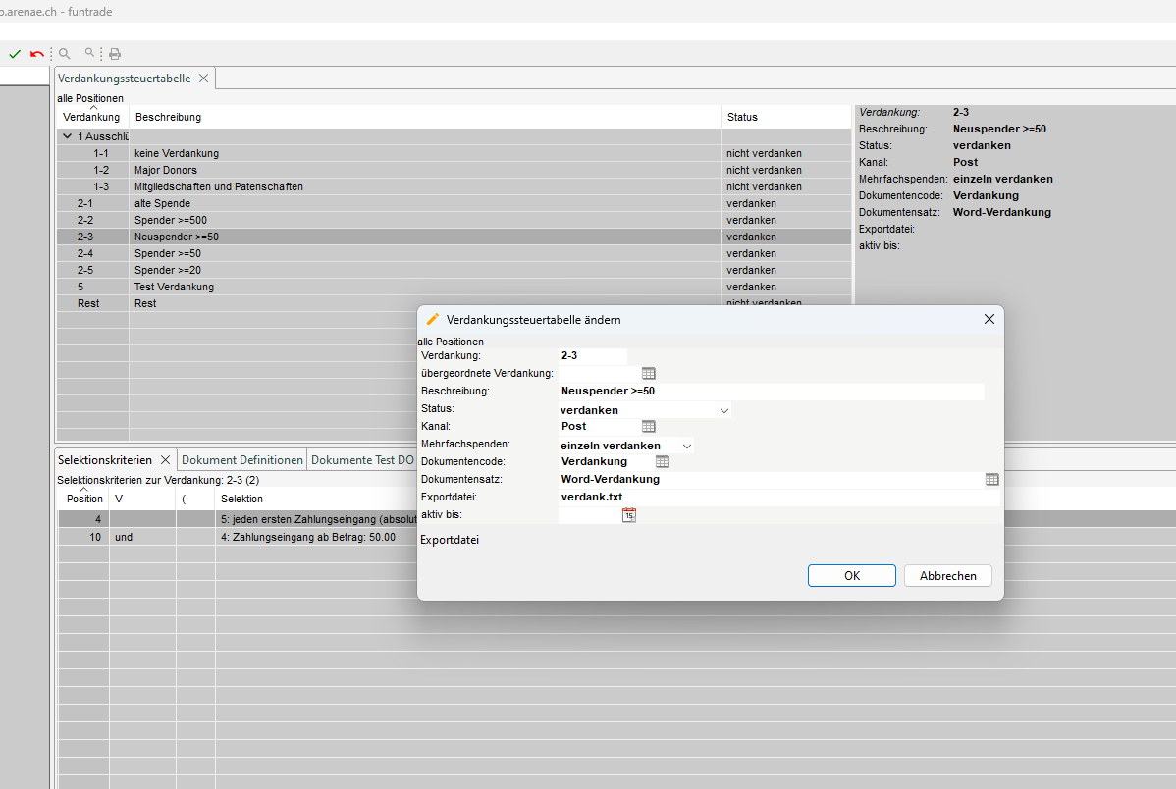The image size is (1176, 789).
Task: Sort by the Status column header
Action: pyautogui.click(x=742, y=117)
